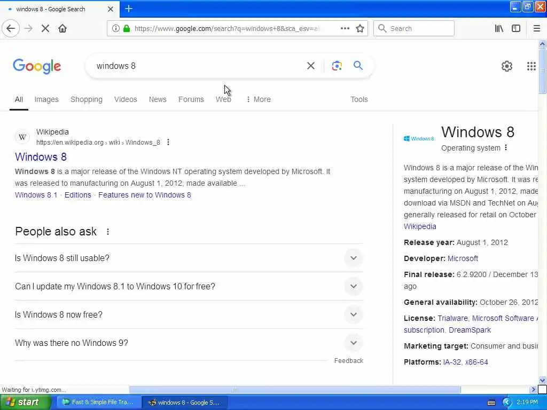Viewport: 547px width, 410px height.
Task: Switch to the Images tab
Action: tap(46, 99)
